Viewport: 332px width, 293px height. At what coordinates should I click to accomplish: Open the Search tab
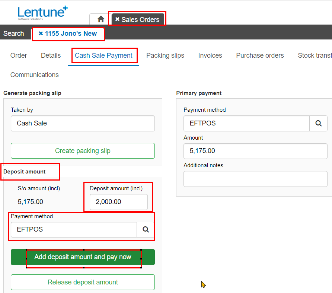[x=14, y=33]
